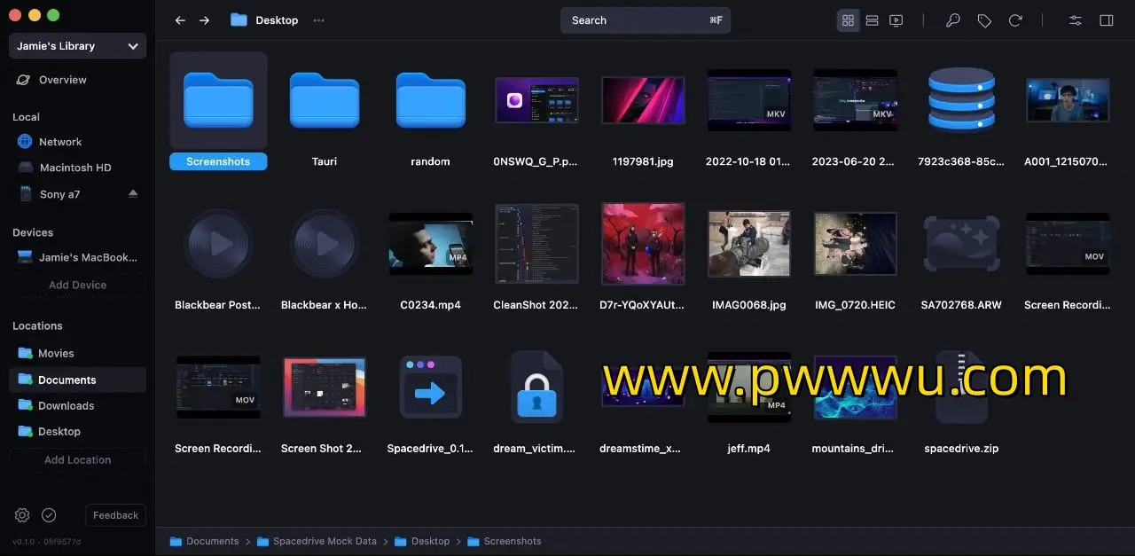Image resolution: width=1135 pixels, height=556 pixels.
Task: Click the tag assignment icon
Action: [984, 20]
